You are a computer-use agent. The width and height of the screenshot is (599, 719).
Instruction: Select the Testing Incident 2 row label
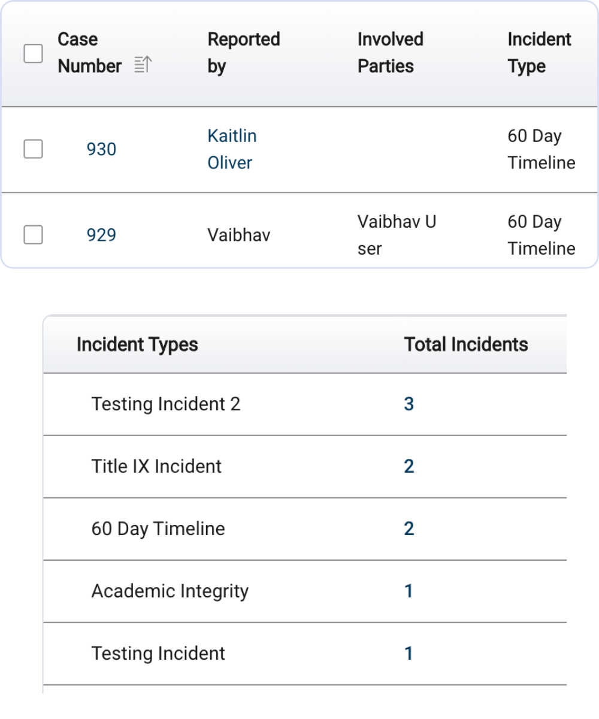pyautogui.click(x=166, y=404)
